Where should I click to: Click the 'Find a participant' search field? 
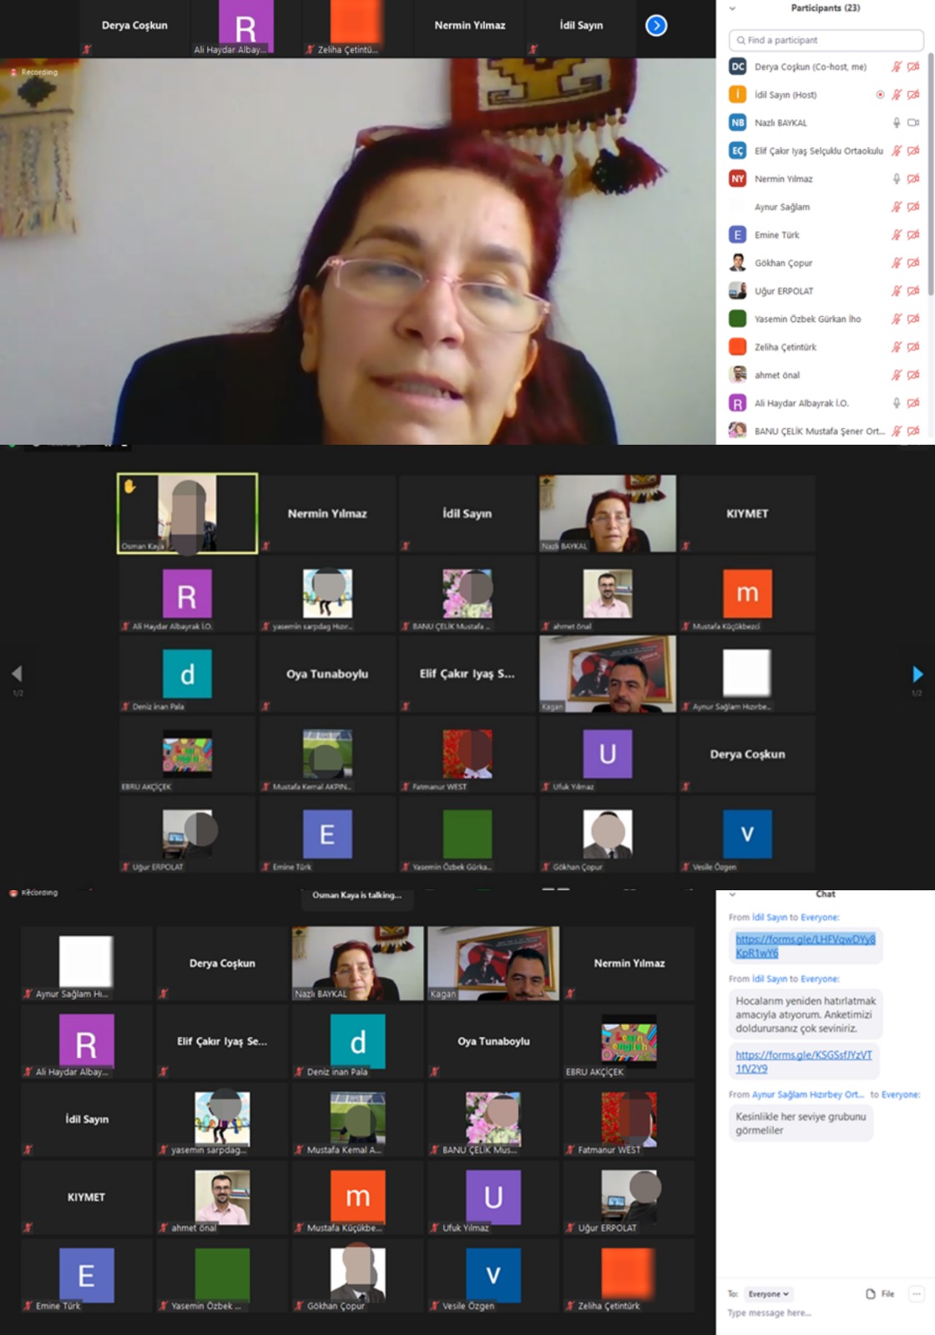pos(826,40)
